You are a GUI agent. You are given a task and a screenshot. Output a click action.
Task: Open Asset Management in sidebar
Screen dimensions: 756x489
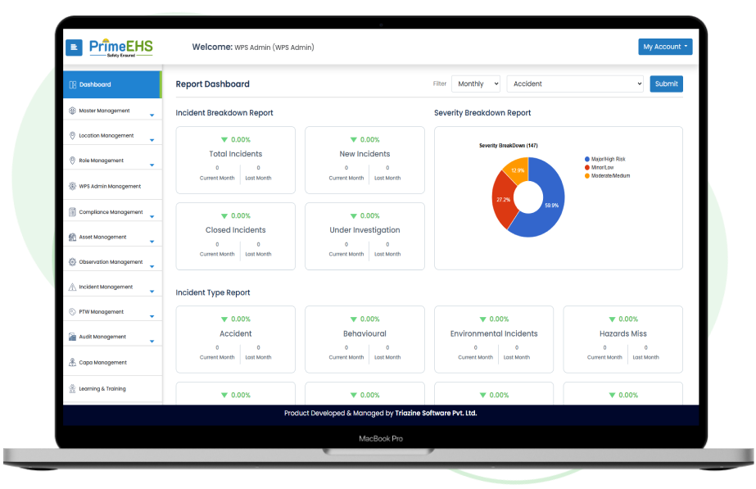click(102, 238)
